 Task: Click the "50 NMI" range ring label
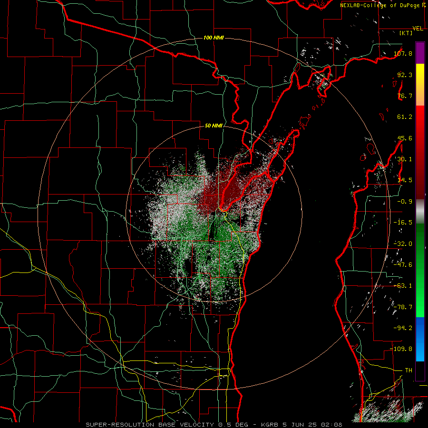tap(214, 126)
